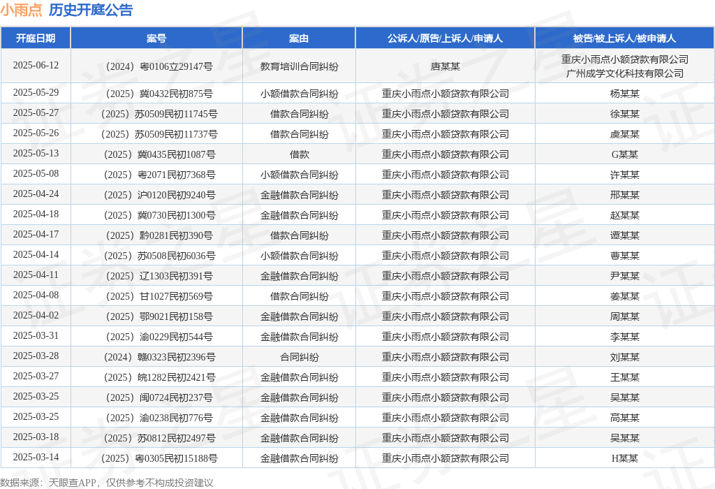Click defendant 广州成学文化科技有限公司
The height and width of the screenshot is (489, 715).
625,73
